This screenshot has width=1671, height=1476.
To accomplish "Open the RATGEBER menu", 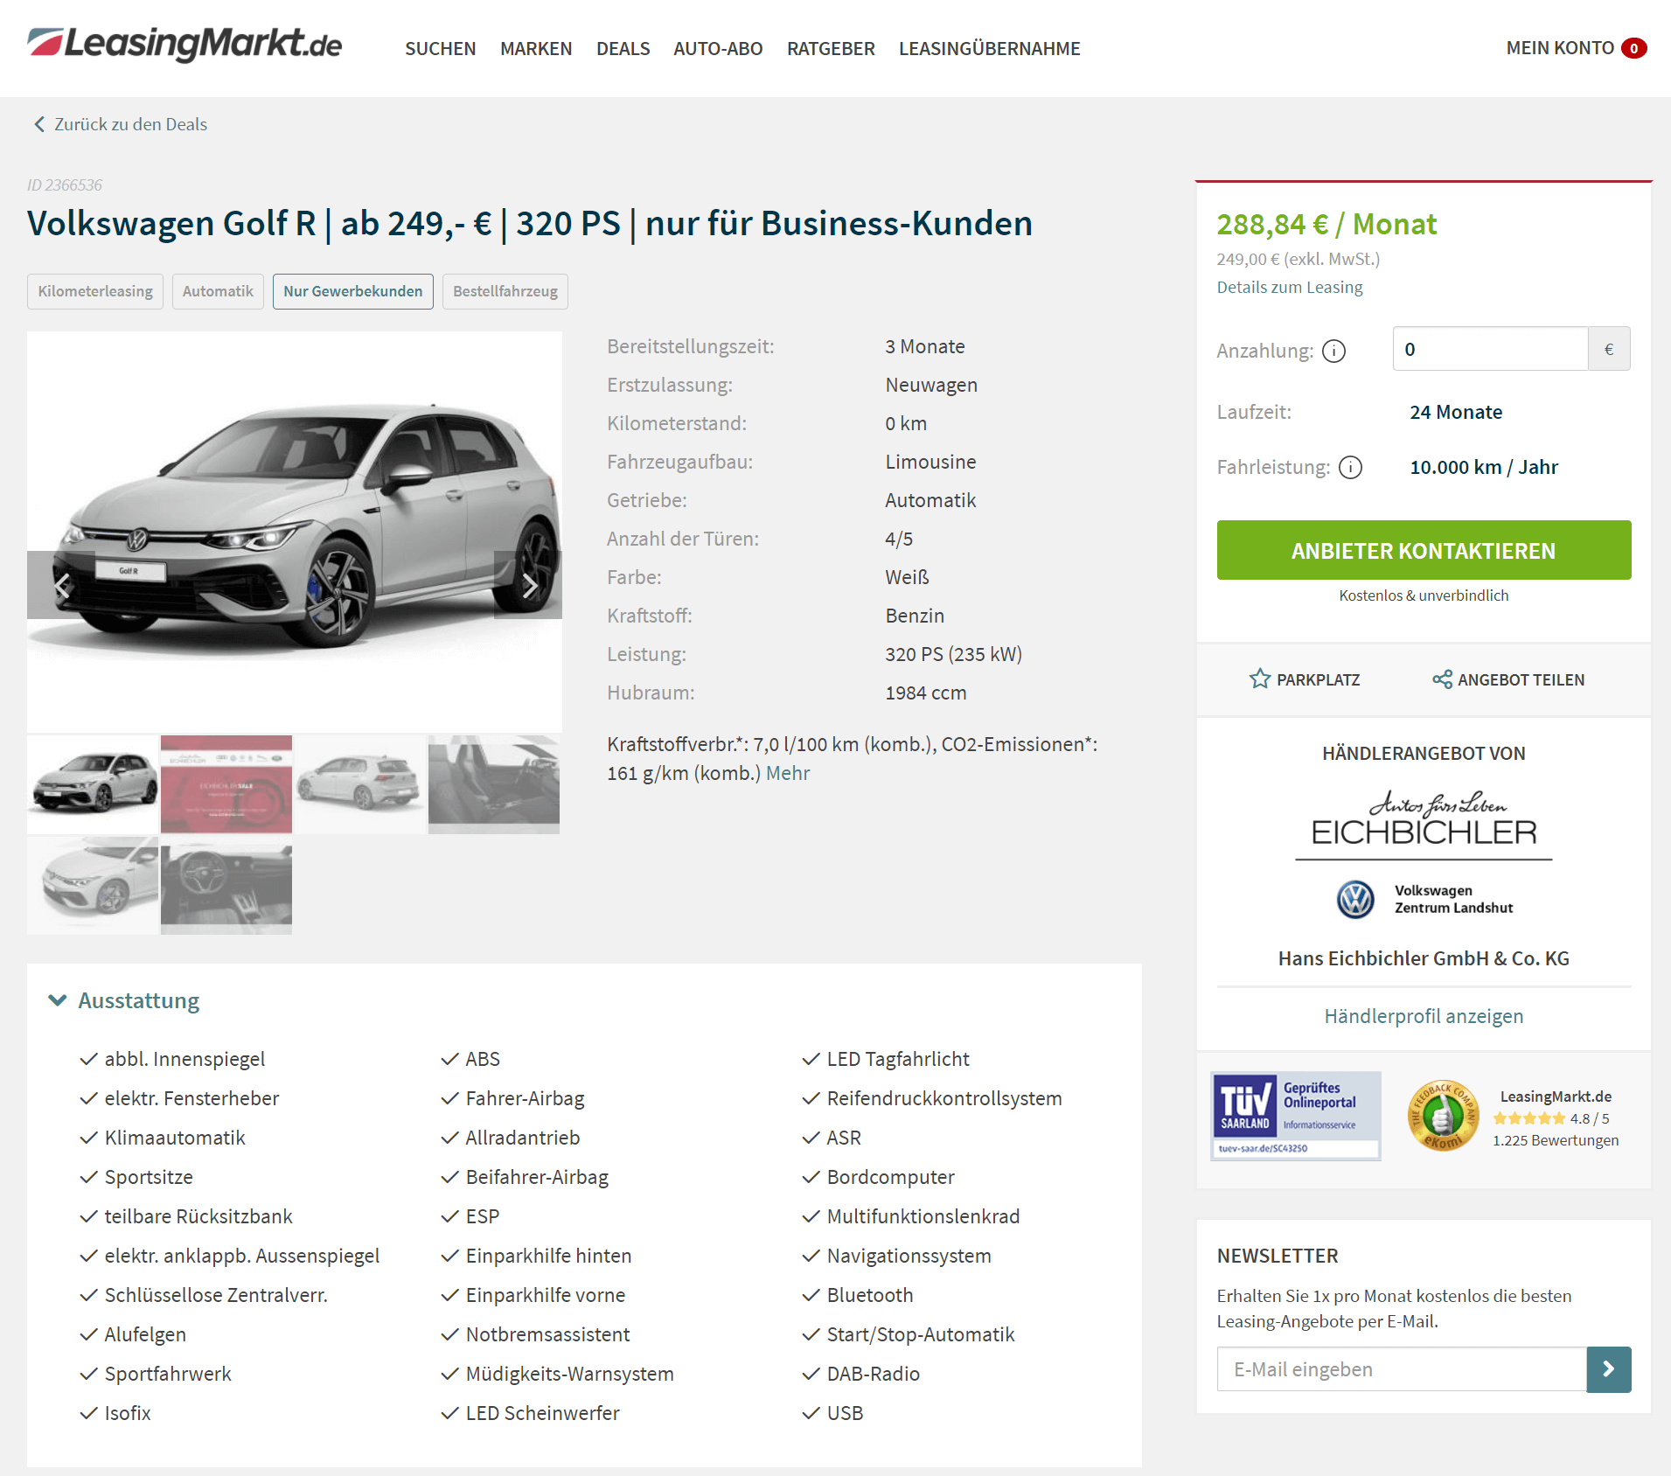I will coord(831,49).
